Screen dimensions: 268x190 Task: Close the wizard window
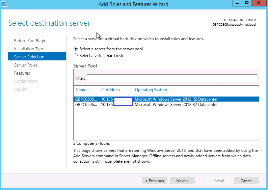[x=259, y=3]
